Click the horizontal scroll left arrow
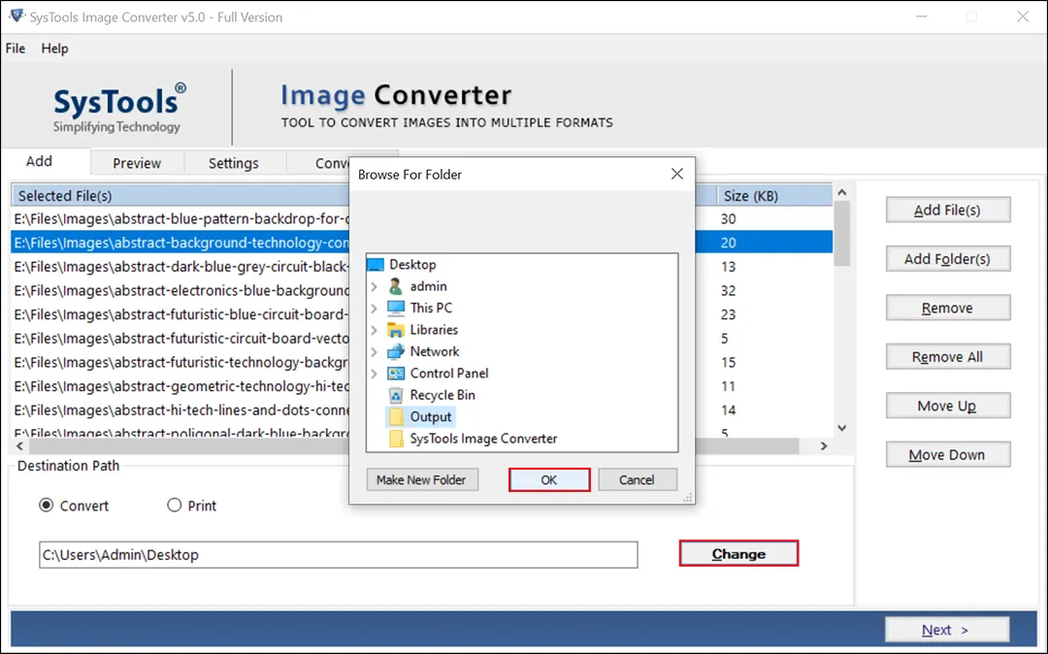Screen dimensions: 1048x654 pos(19,446)
